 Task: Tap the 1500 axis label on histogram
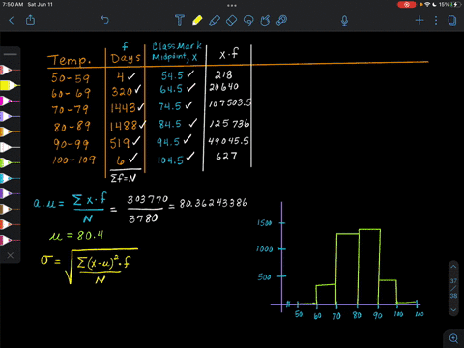tap(264, 223)
